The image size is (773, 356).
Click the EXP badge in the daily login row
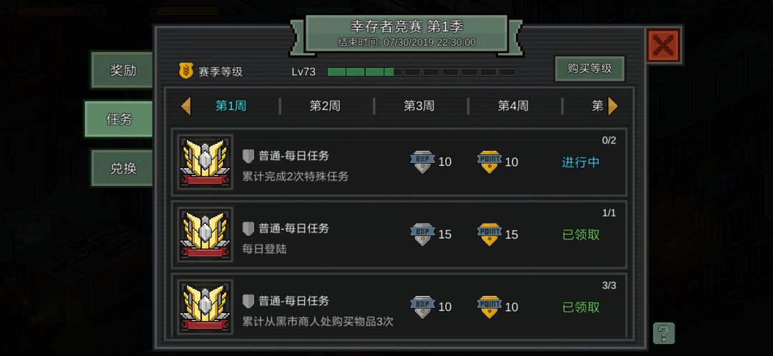coord(422,234)
